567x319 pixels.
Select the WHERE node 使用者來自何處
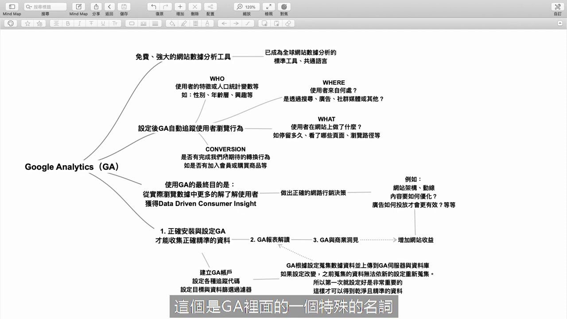(x=334, y=91)
